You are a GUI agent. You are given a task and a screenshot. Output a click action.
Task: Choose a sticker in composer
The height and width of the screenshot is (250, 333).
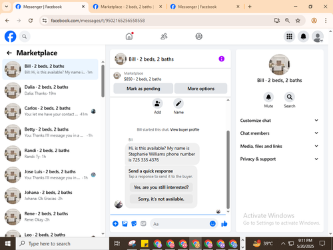point(134,223)
